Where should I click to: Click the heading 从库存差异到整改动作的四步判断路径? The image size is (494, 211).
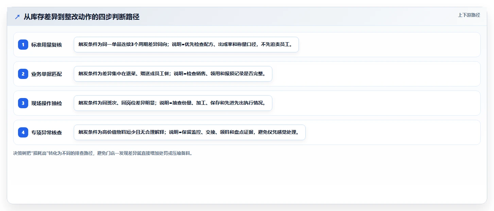point(82,17)
